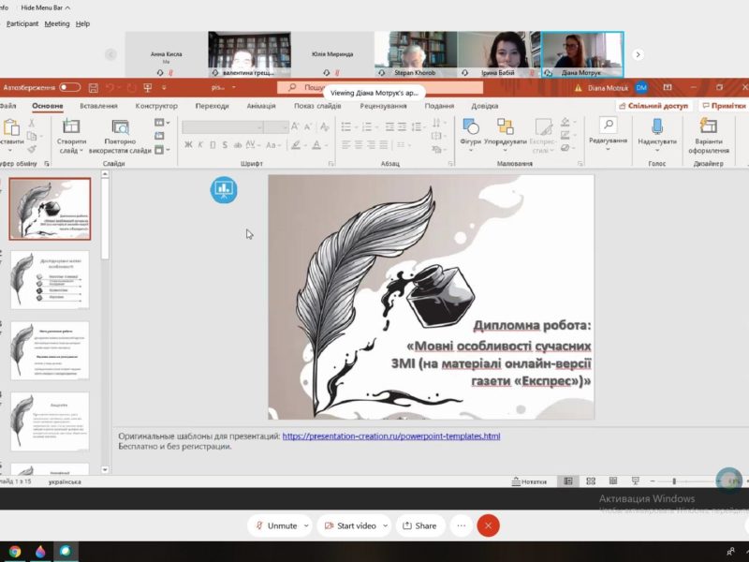The height and width of the screenshot is (562, 749).
Task: Click the Створити слайд new slide icon
Action: pyautogui.click(x=71, y=126)
